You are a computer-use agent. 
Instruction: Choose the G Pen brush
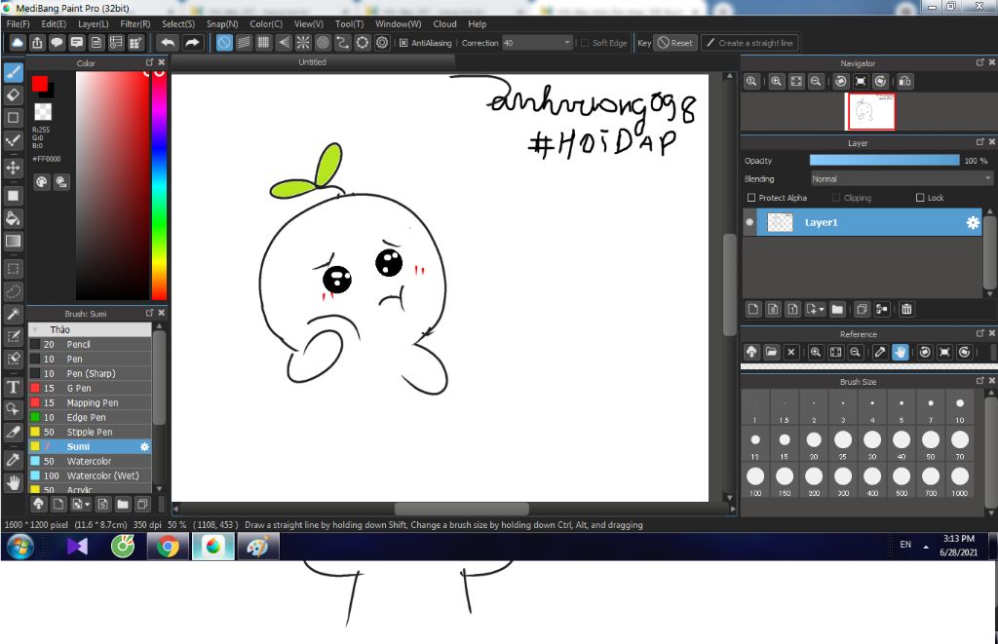click(x=90, y=388)
